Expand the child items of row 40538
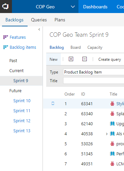The height and width of the screenshot is (171, 124). click(x=107, y=134)
